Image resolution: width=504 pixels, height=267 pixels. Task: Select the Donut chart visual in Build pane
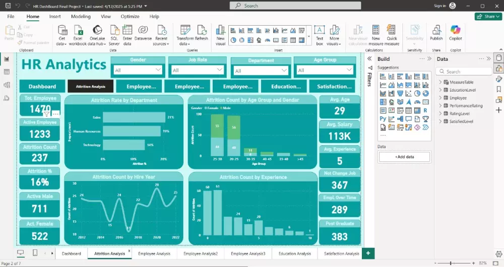pyautogui.click(x=425, y=93)
